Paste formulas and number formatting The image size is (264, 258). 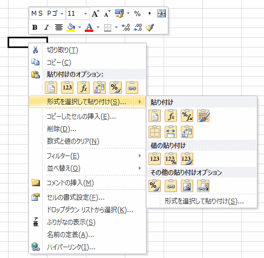(x=187, y=116)
